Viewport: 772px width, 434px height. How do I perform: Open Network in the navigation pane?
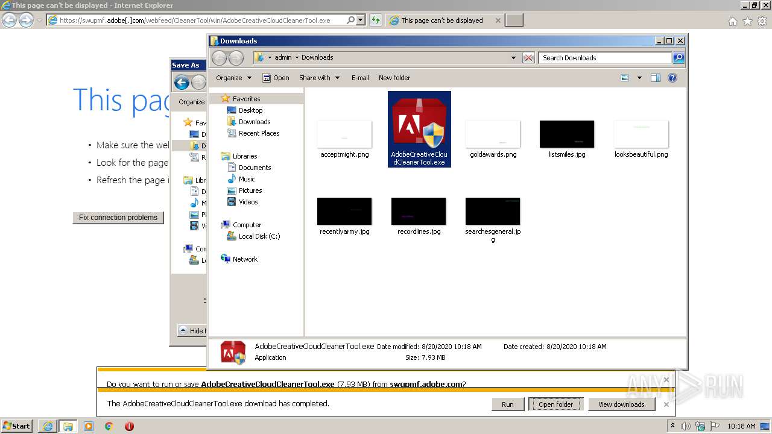245,259
